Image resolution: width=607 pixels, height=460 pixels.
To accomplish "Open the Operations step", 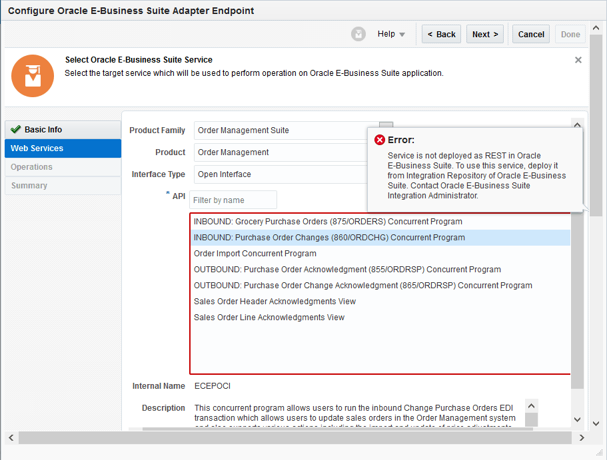I will point(63,166).
